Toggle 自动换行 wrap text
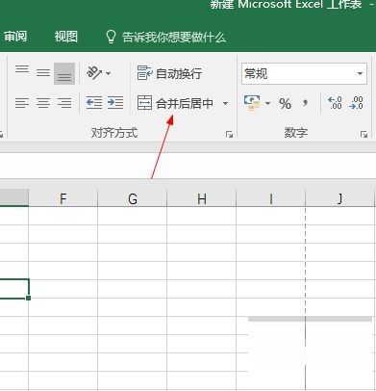 point(169,73)
